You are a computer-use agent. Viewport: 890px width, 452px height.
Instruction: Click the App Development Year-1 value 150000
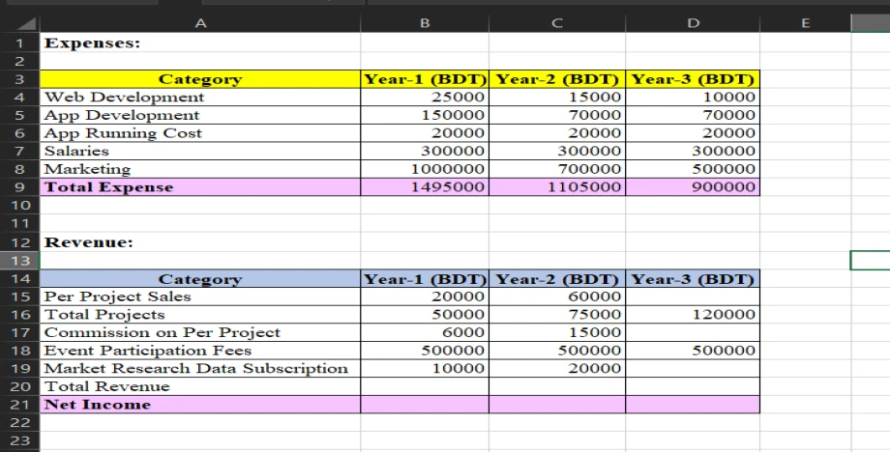click(x=425, y=115)
